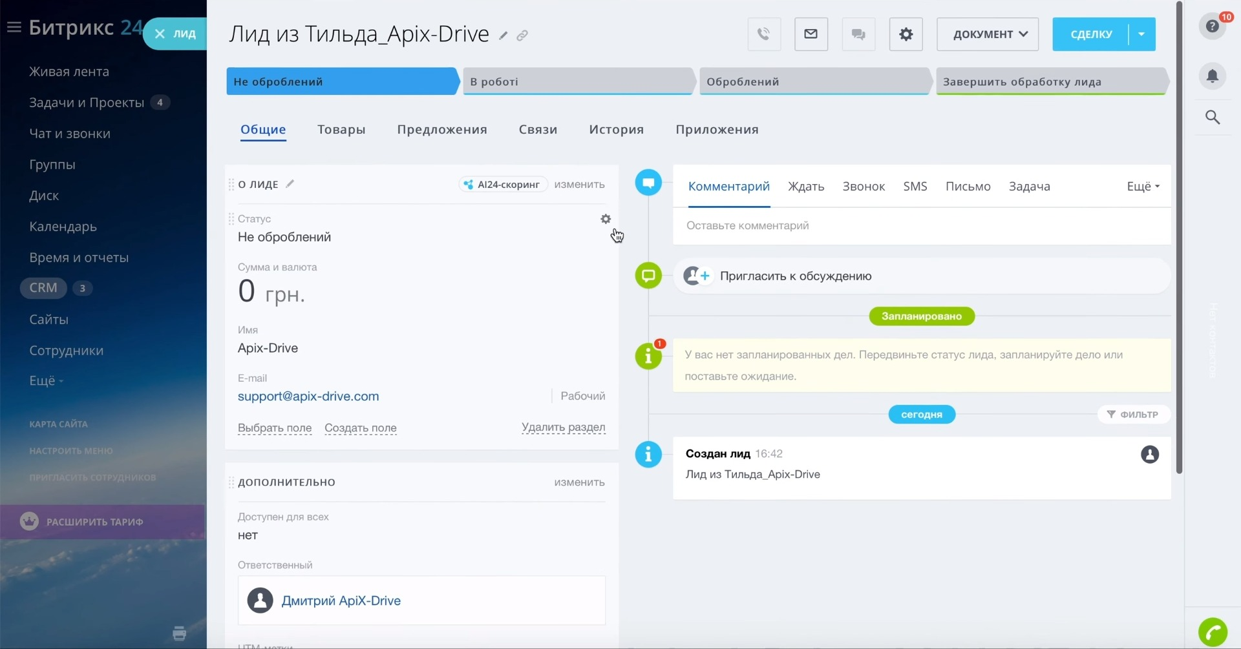Expand the arrow next to СДЕЛКУ
Screen dimensions: 1241x649
[1142, 34]
